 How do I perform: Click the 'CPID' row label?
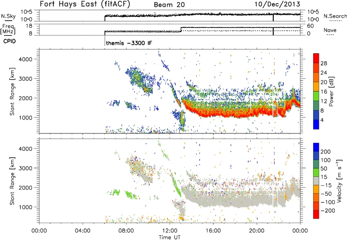10,41
